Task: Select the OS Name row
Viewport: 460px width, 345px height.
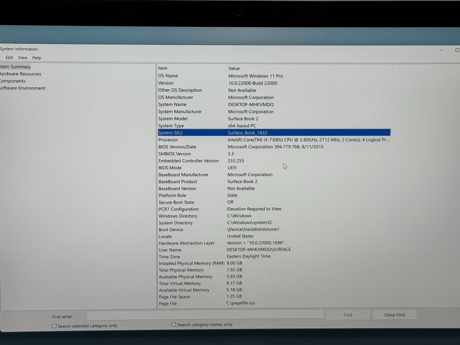Action: [x=274, y=76]
